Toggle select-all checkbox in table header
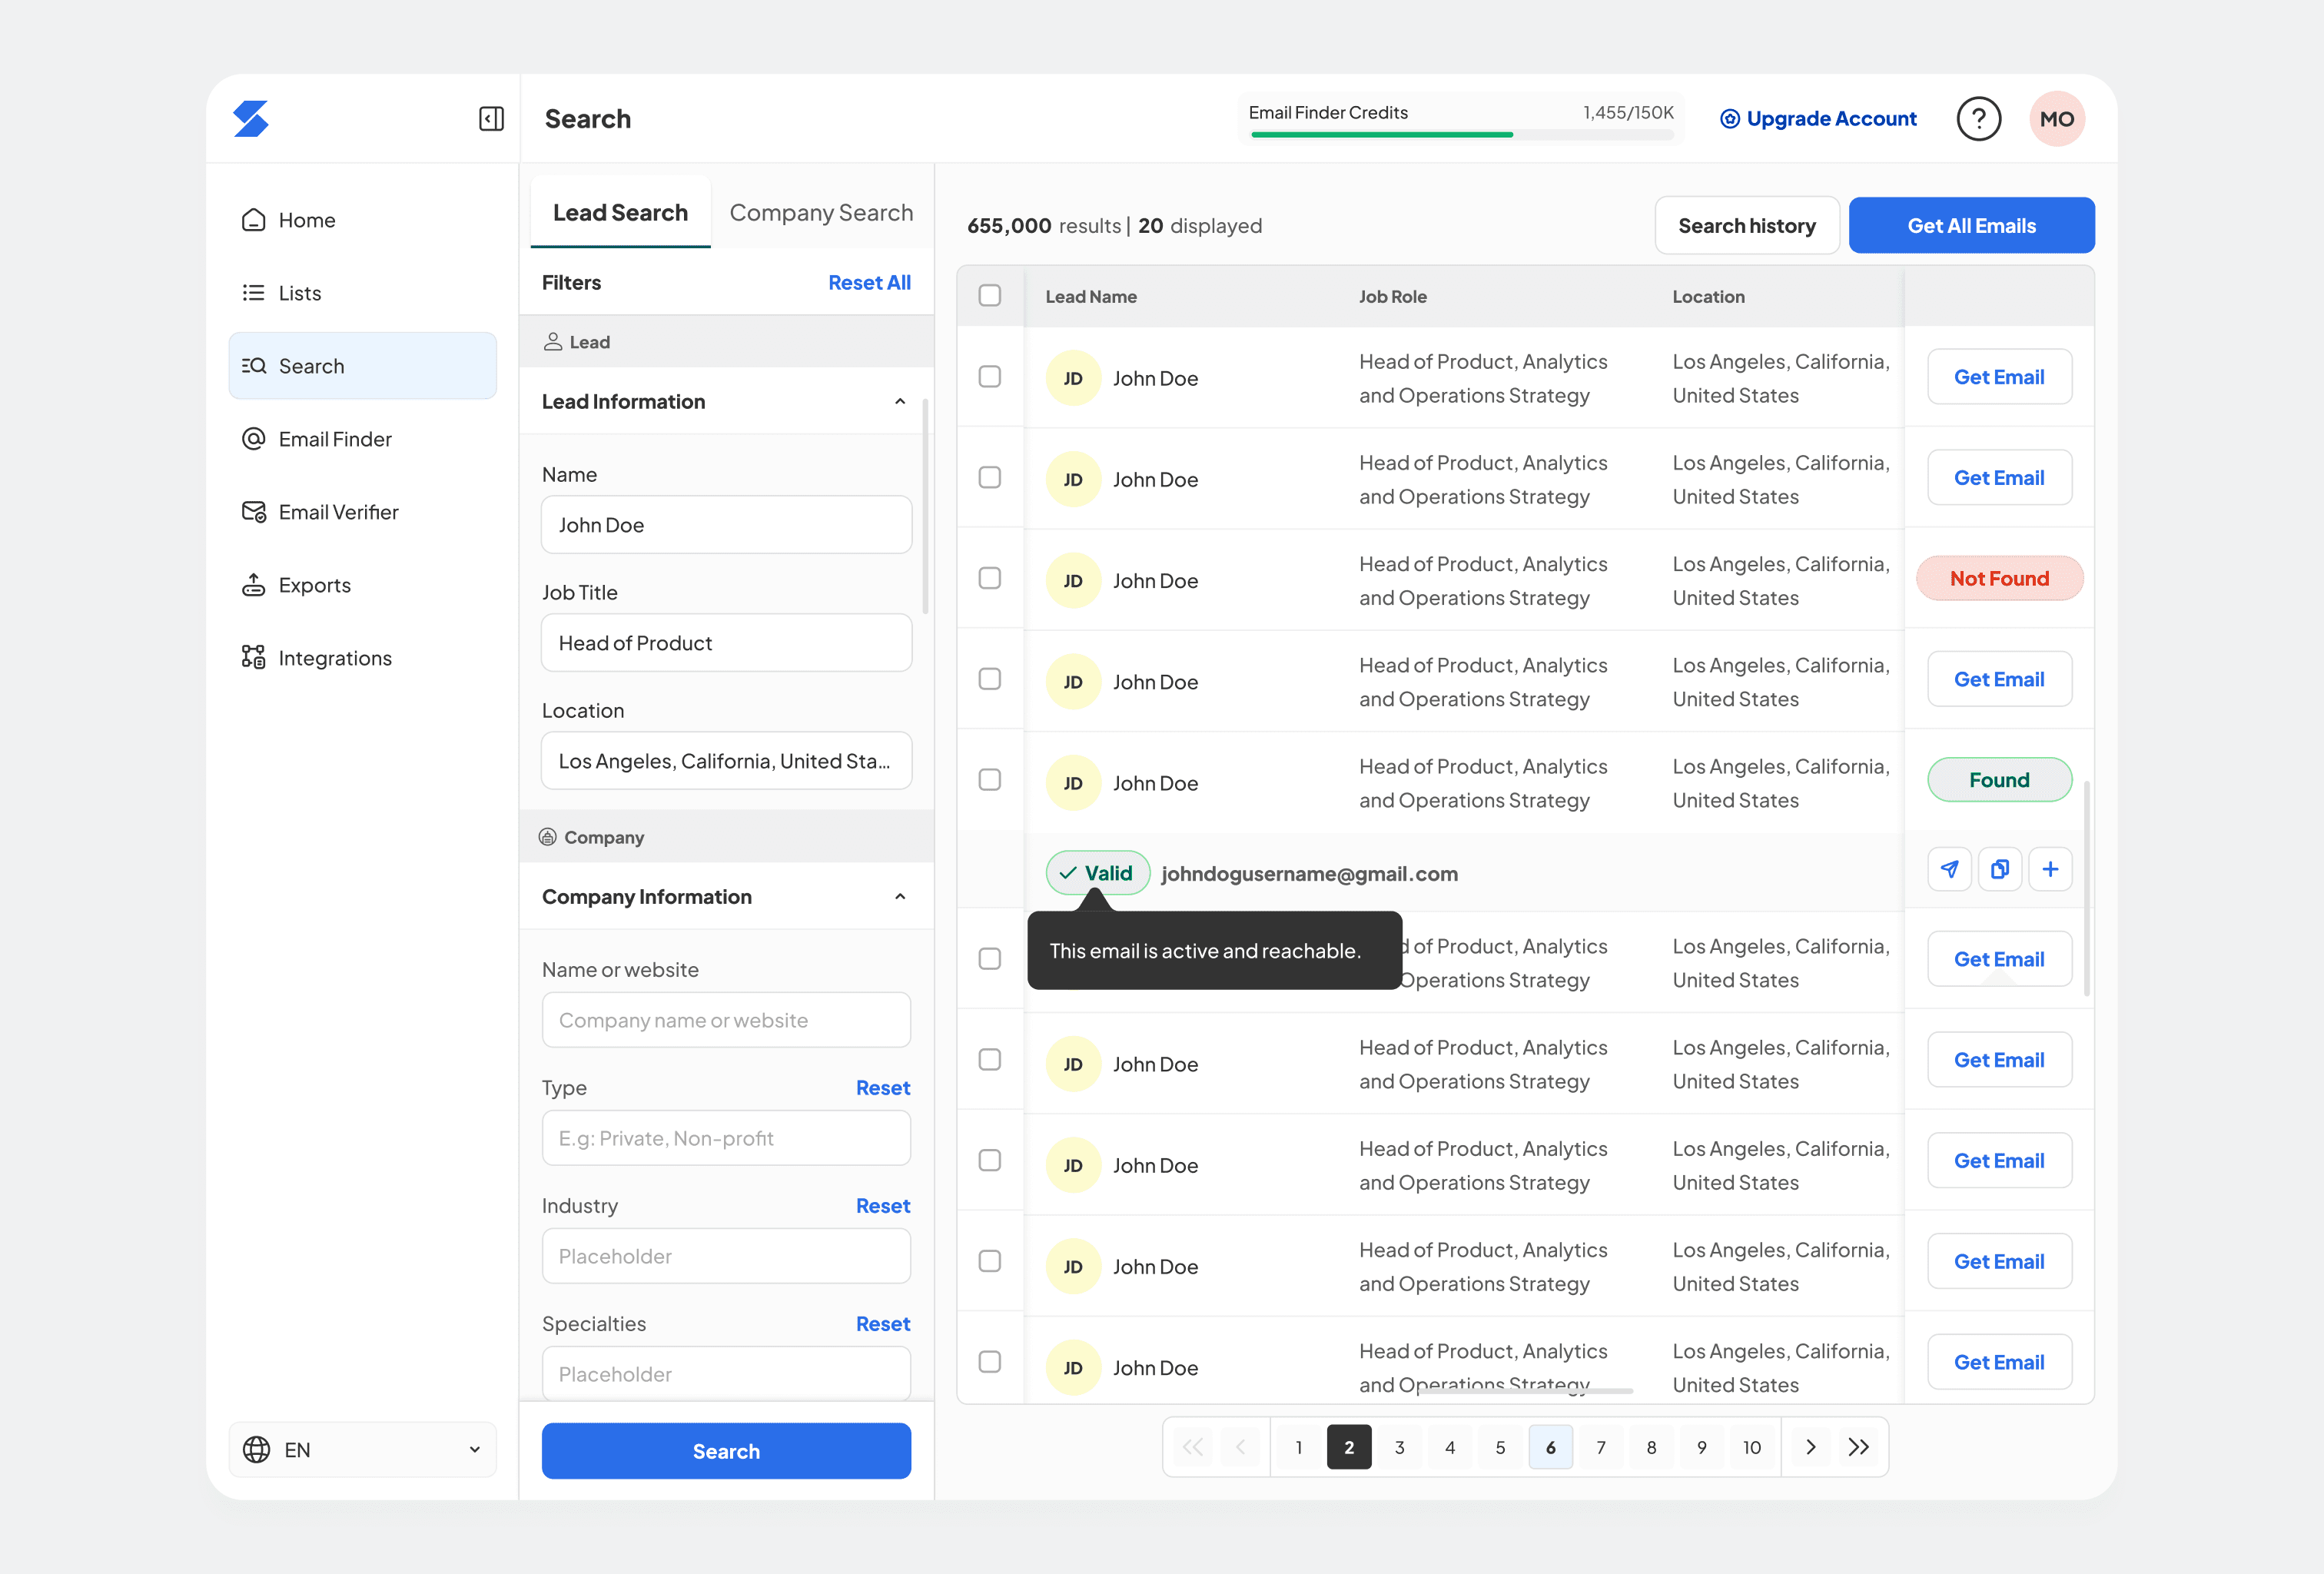This screenshot has height=1574, width=2324. [x=989, y=296]
